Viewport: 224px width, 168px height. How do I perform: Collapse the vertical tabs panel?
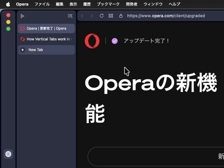pyautogui.click(x=22, y=16)
